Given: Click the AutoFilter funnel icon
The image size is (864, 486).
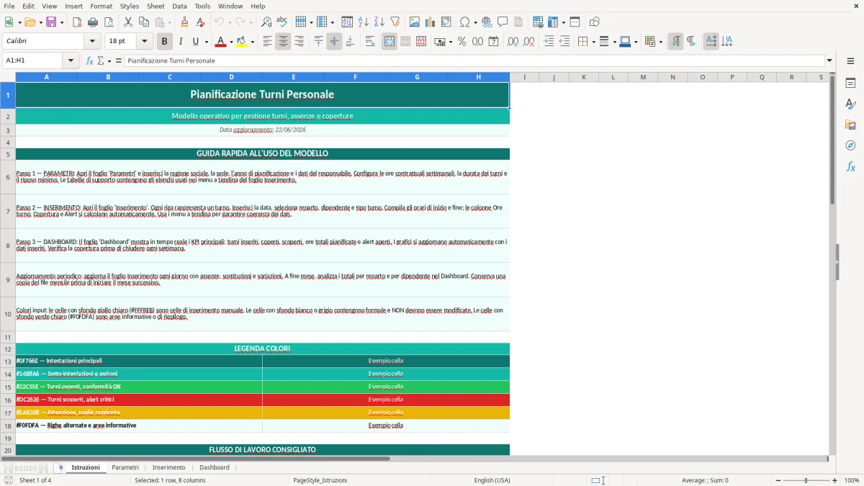Looking at the screenshot, I should point(395,22).
